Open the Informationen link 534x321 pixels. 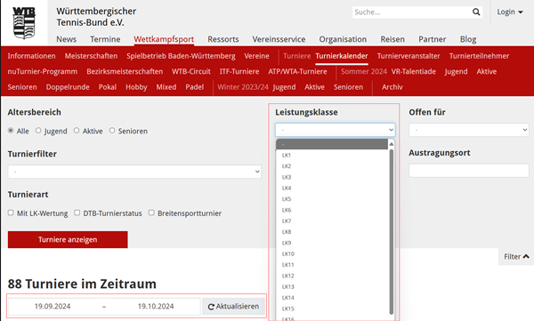[x=32, y=56]
